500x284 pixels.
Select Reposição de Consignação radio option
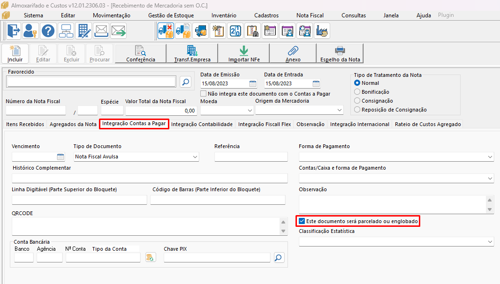(x=357, y=110)
